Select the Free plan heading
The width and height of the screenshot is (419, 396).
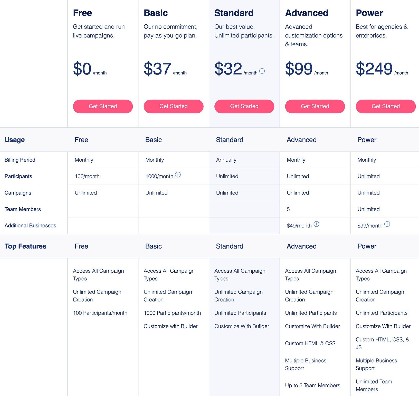pos(82,13)
